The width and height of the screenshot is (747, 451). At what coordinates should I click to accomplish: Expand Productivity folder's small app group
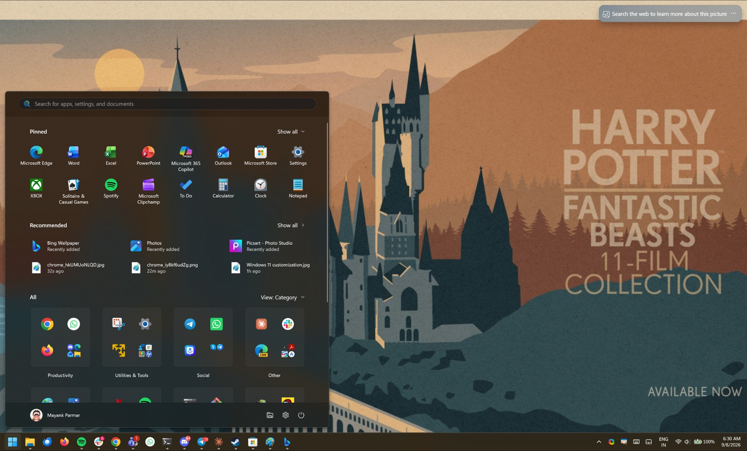[74, 350]
